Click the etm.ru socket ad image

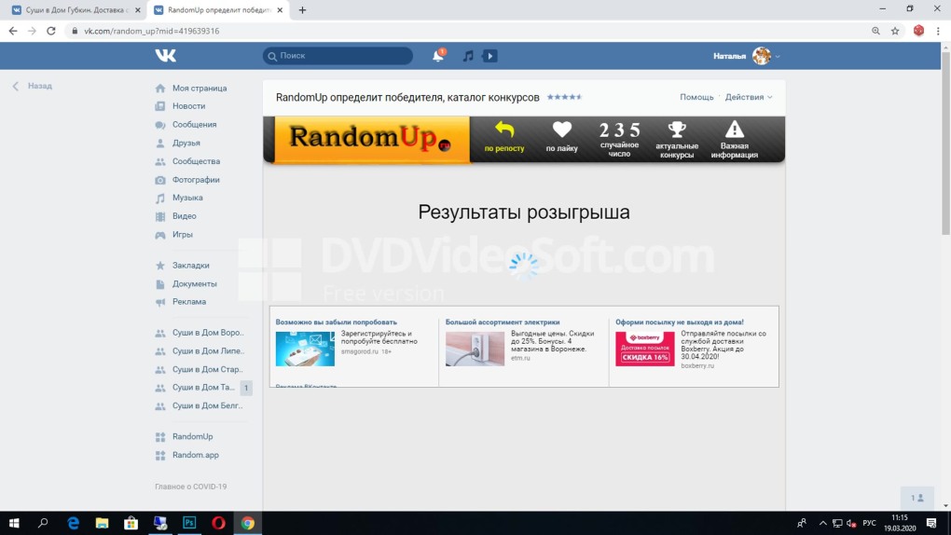[x=475, y=349]
